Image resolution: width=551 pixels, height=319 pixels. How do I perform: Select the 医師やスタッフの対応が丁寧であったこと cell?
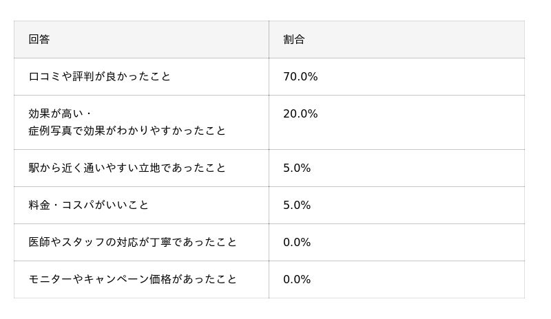(x=132, y=242)
